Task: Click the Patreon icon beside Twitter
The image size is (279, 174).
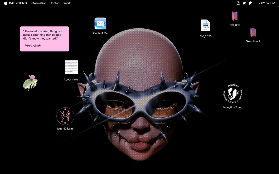Action: click(250, 3)
